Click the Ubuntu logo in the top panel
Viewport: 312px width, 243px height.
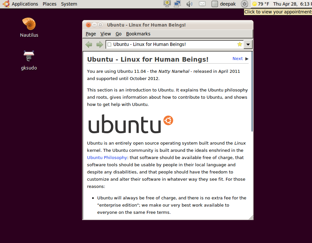[x=6, y=4]
